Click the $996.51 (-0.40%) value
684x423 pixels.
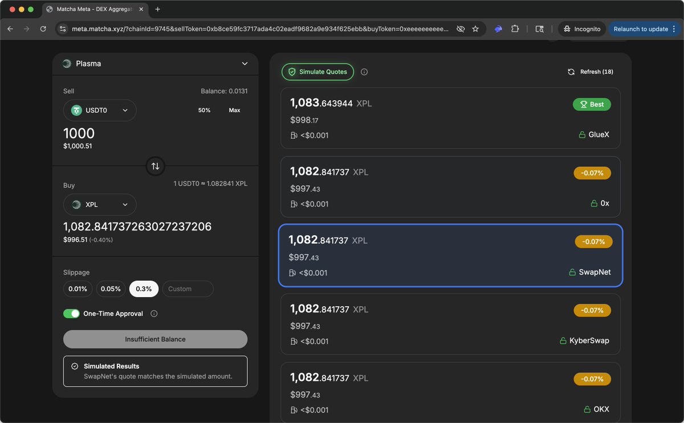coord(88,240)
